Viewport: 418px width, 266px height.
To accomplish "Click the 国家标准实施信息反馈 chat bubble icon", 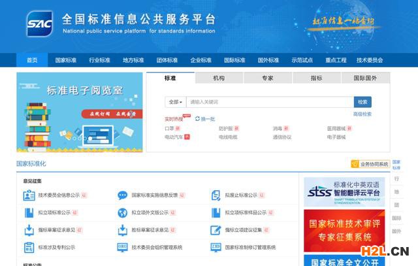I will 122,195.
